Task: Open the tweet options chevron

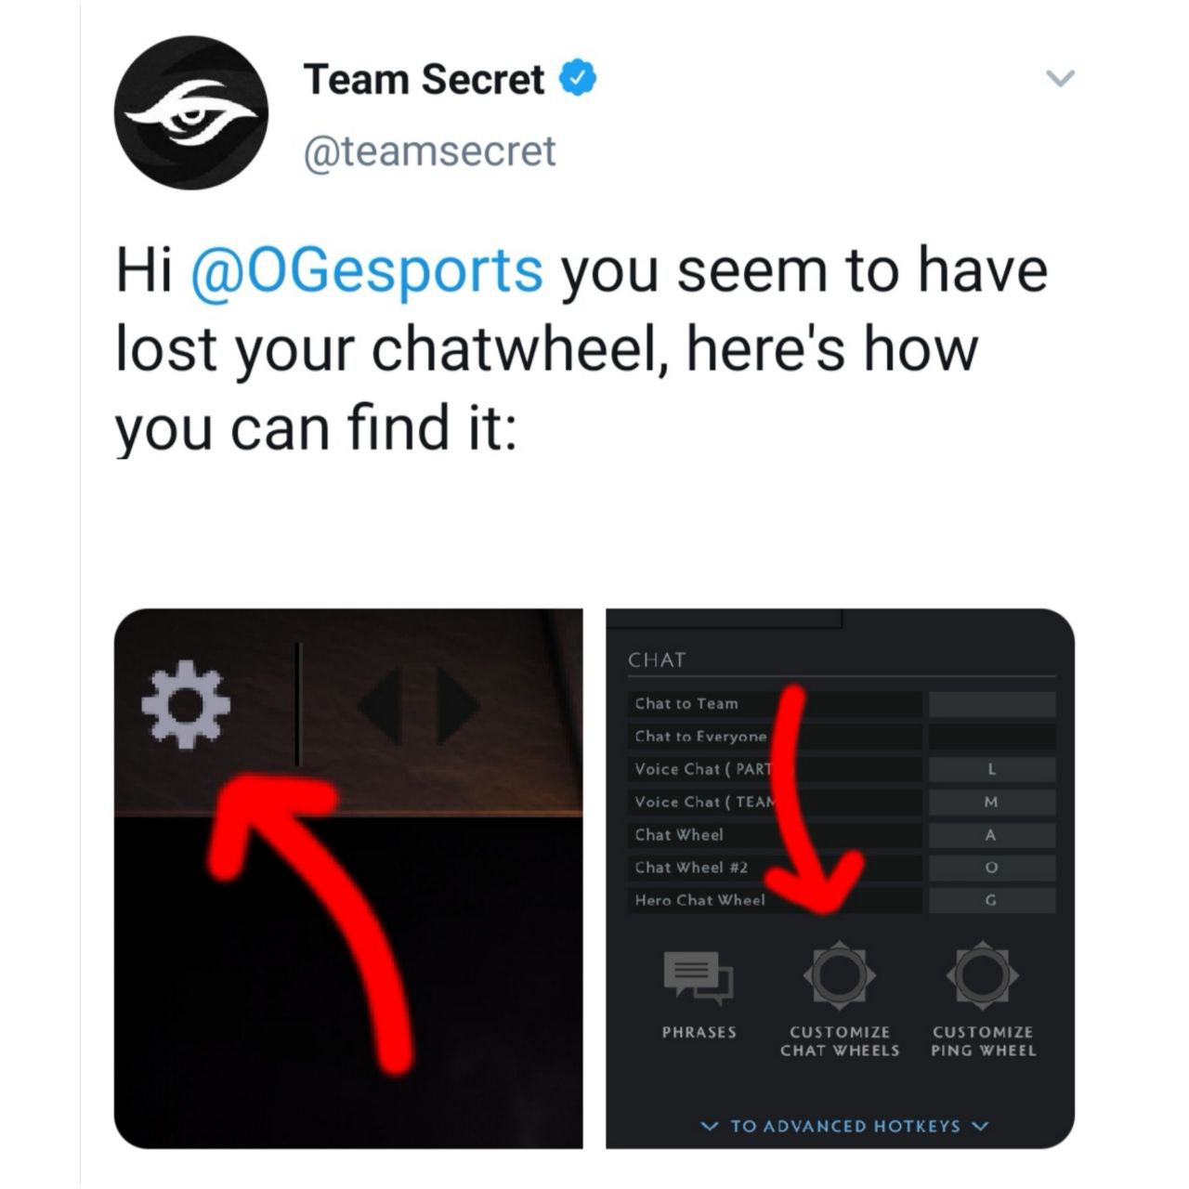Action: pos(1060,78)
